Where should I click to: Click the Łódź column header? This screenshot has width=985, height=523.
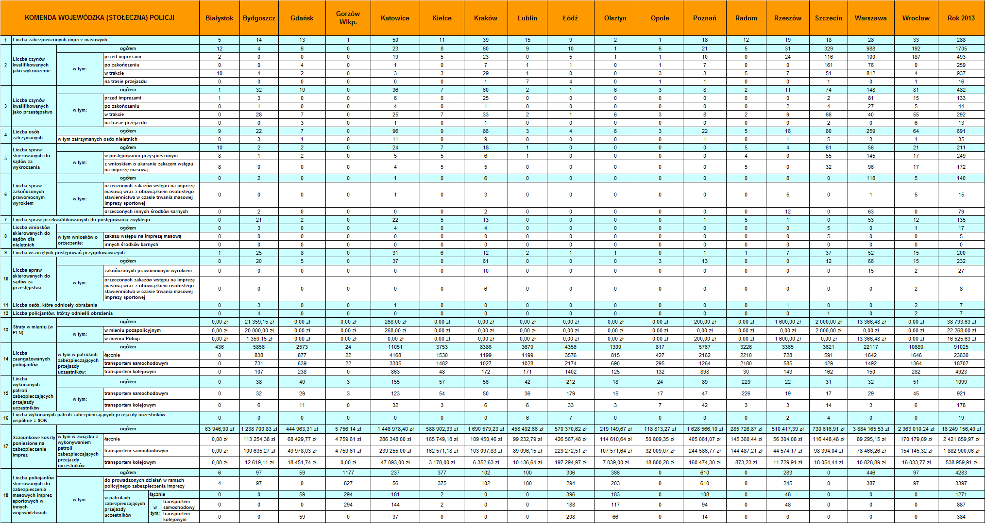tap(570, 18)
